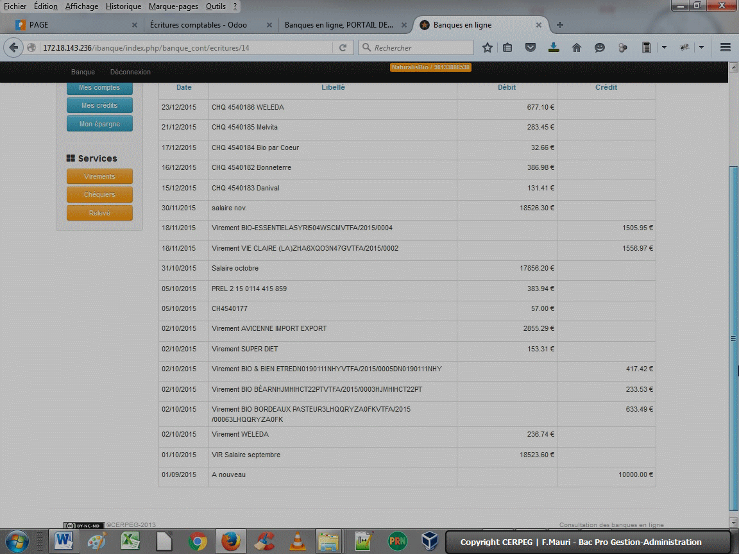Open the Outils menu
739x554 pixels.
(x=216, y=6)
